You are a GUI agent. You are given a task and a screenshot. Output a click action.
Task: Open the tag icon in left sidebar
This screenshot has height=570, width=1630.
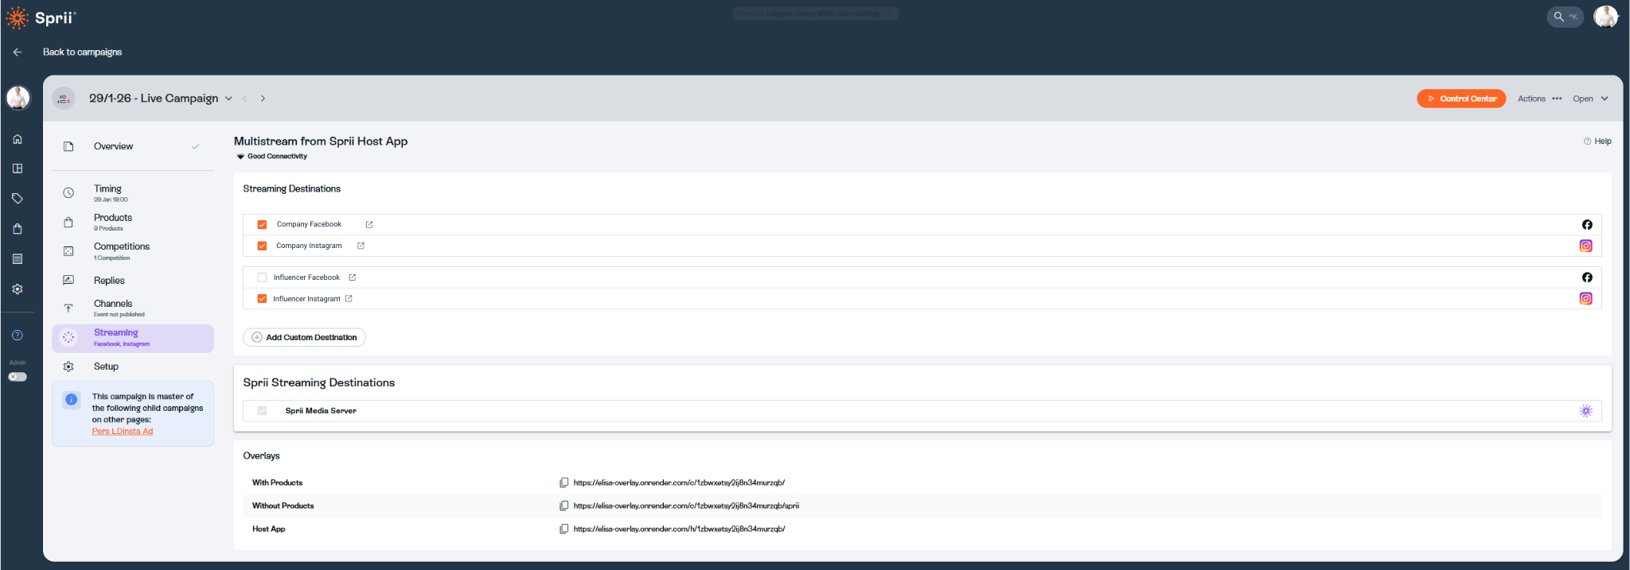[x=18, y=199]
